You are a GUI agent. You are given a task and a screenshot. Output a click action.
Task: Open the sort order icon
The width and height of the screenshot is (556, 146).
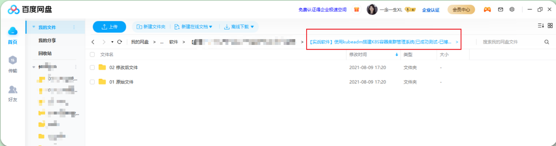click(540, 26)
